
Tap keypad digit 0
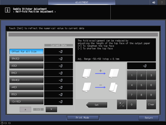click(x=132, y=104)
